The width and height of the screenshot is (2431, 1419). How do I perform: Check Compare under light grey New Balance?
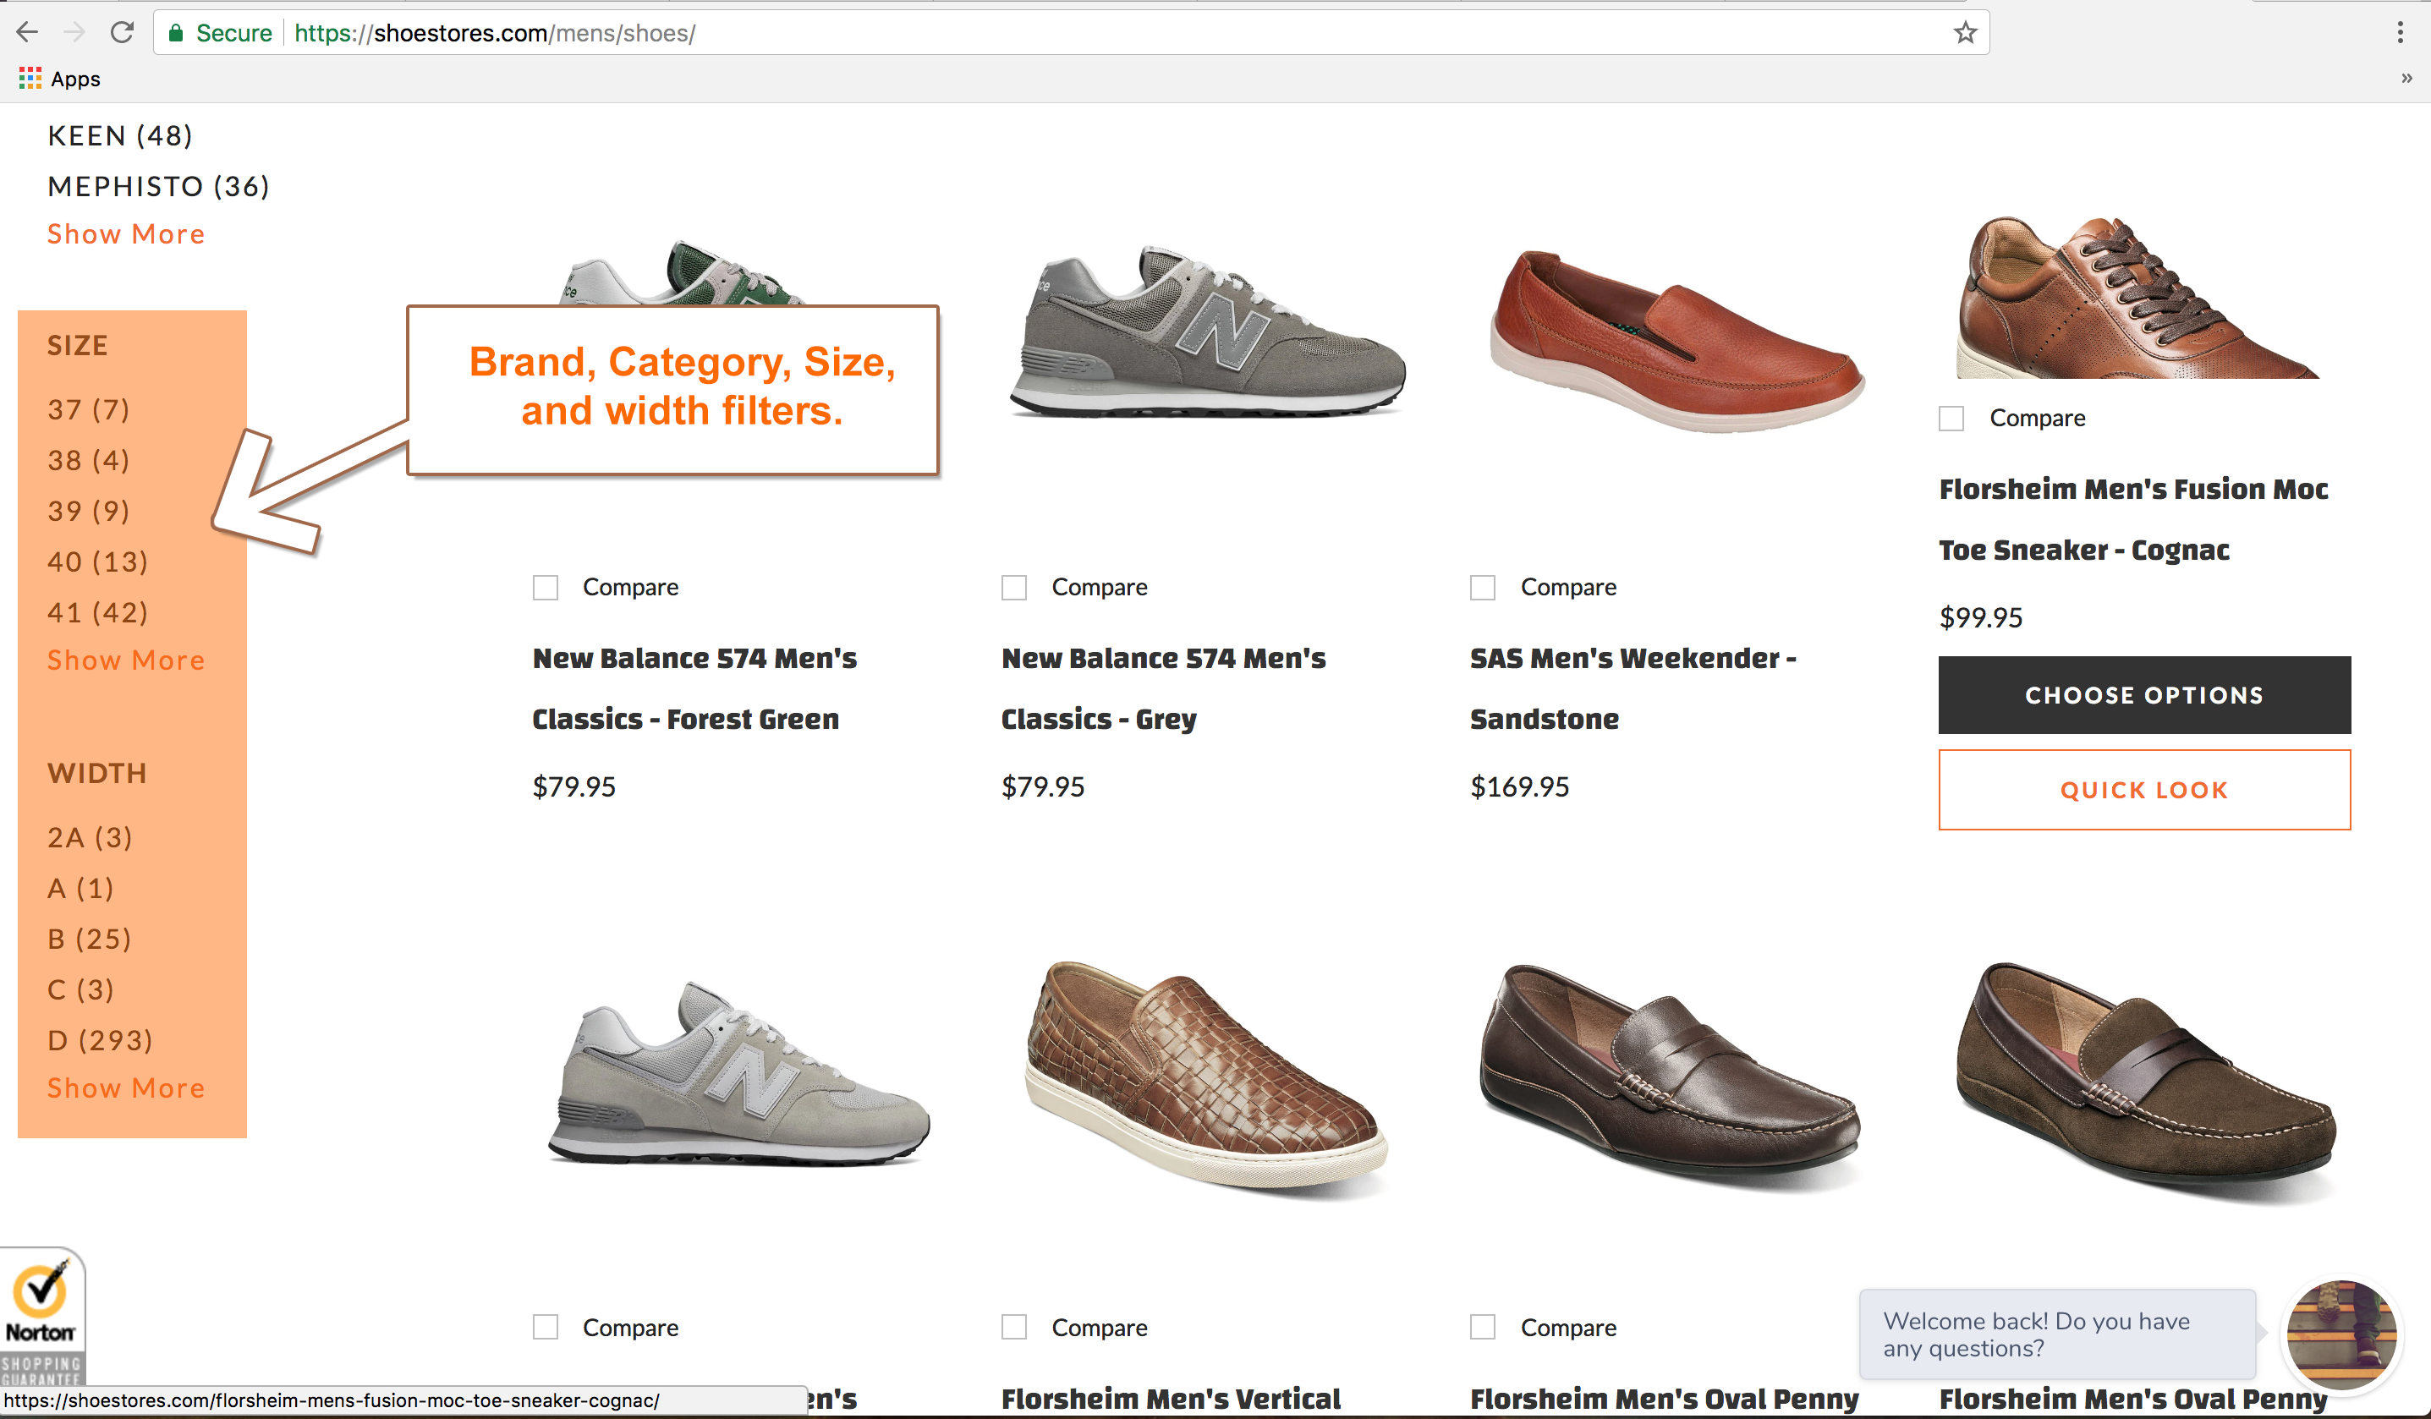click(x=545, y=1328)
